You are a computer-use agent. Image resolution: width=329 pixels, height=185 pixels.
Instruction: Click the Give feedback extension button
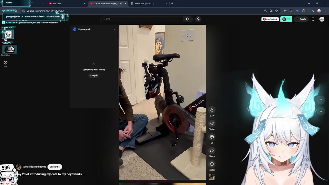(x=270, y=19)
